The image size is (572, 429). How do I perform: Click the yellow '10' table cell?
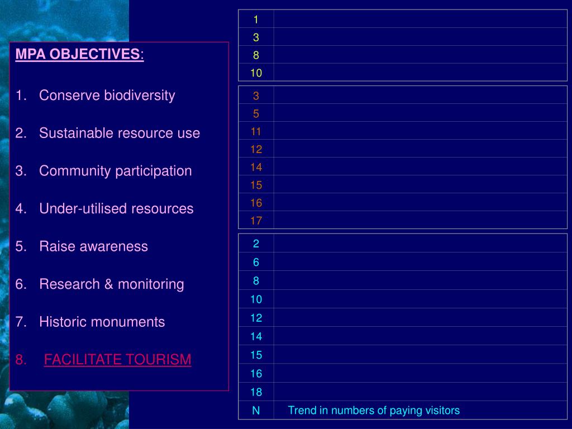click(256, 73)
